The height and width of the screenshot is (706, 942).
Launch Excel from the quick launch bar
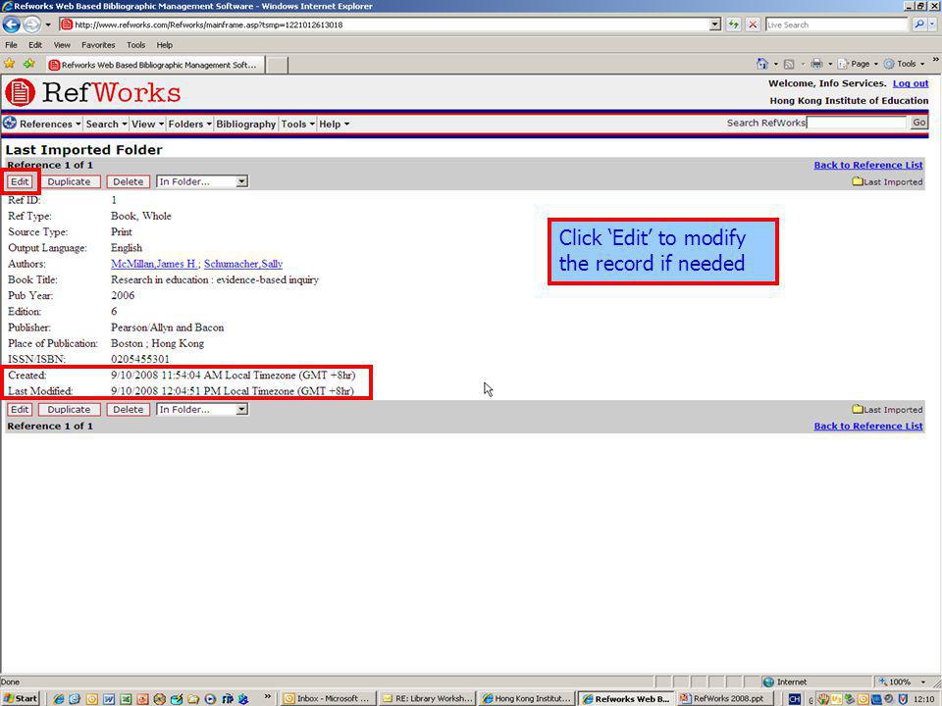tap(126, 699)
